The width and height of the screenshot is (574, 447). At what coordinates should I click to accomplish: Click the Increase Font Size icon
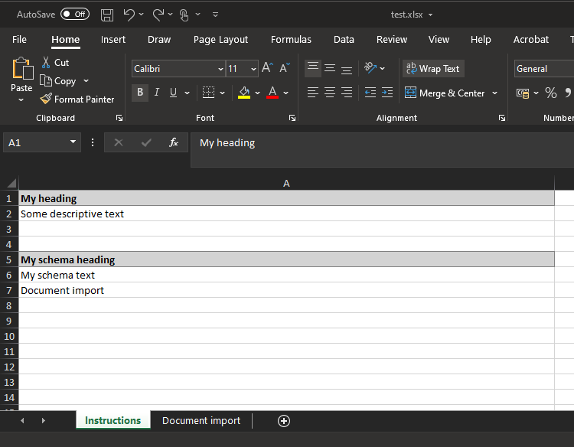267,68
